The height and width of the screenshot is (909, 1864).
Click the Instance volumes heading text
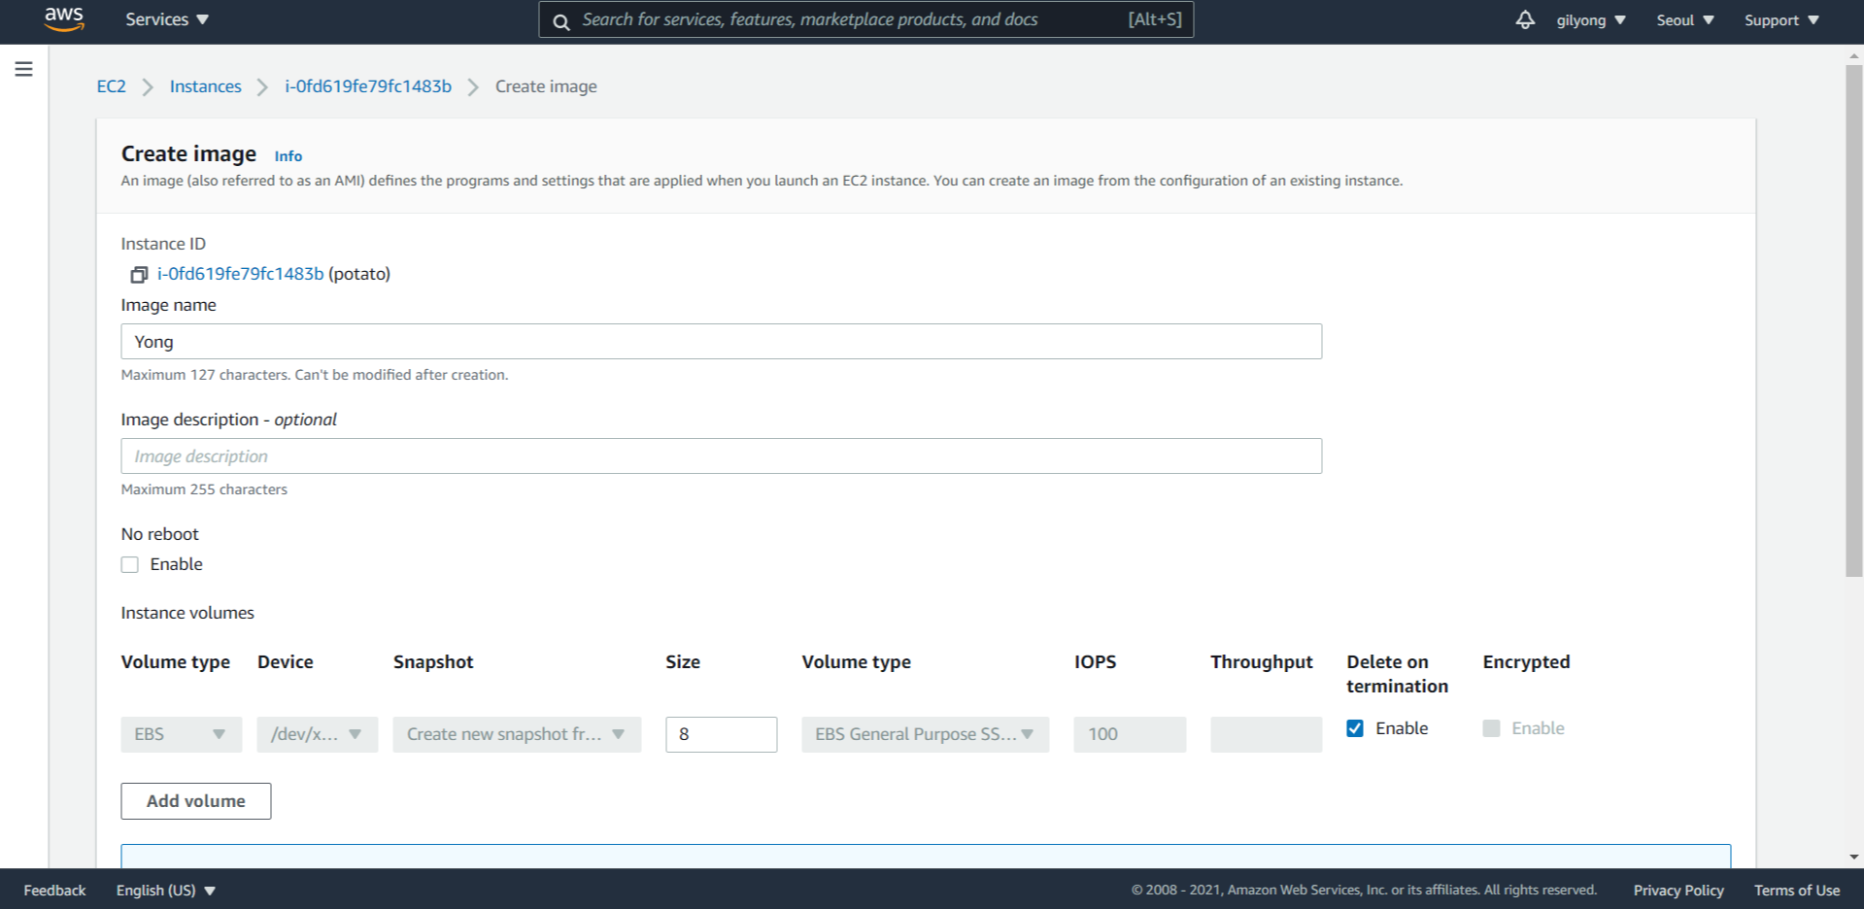point(187,613)
